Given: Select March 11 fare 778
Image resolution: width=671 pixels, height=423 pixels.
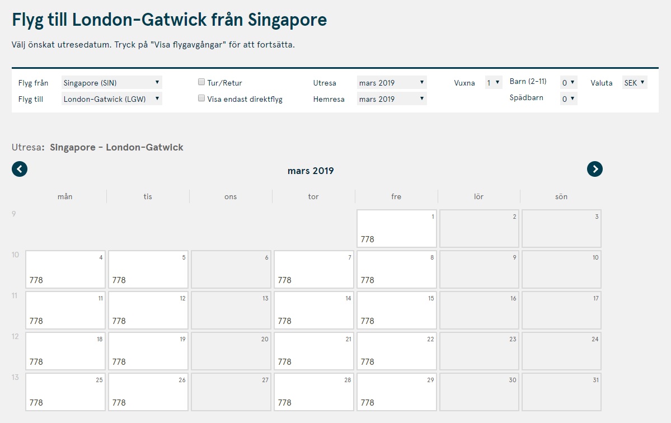Looking at the screenshot, I should pos(65,310).
